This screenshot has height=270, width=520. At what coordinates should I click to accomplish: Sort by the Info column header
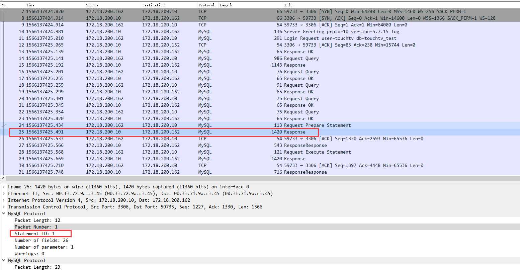click(x=401, y=5)
